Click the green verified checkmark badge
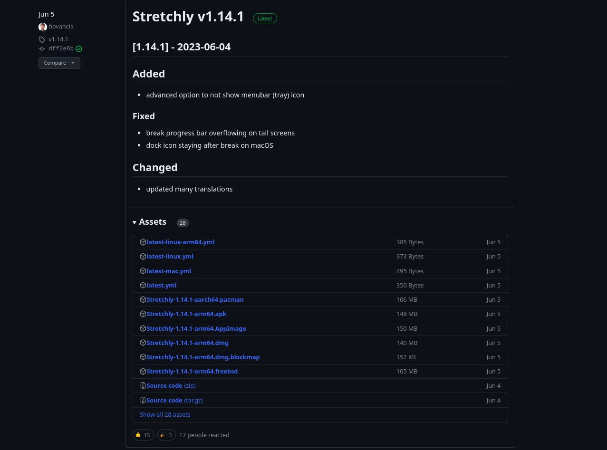The height and width of the screenshot is (450, 607). (79, 48)
